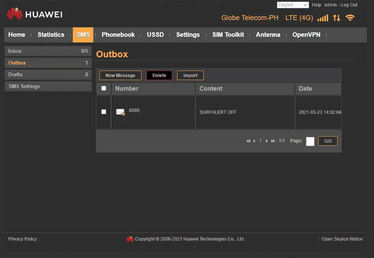This screenshot has width=374, height=258.
Task: Click Log Out link
Action: tap(349, 5)
